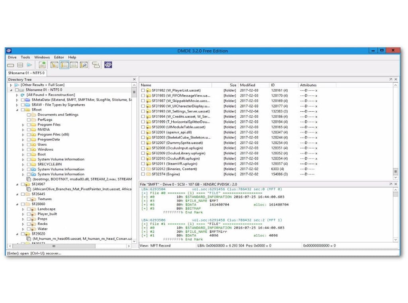Click the Directory Tree horizontal scrollbar

(69, 246)
